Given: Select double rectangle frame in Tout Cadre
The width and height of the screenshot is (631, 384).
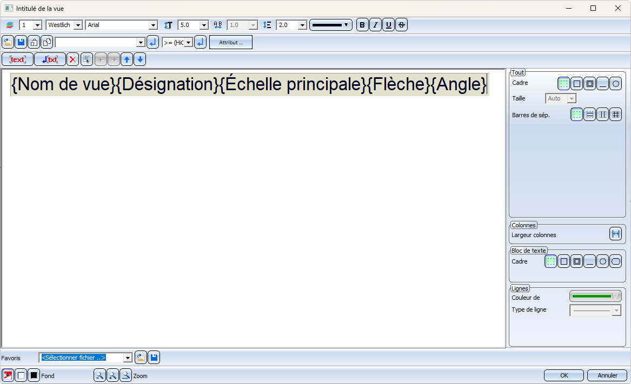Looking at the screenshot, I should pos(589,84).
